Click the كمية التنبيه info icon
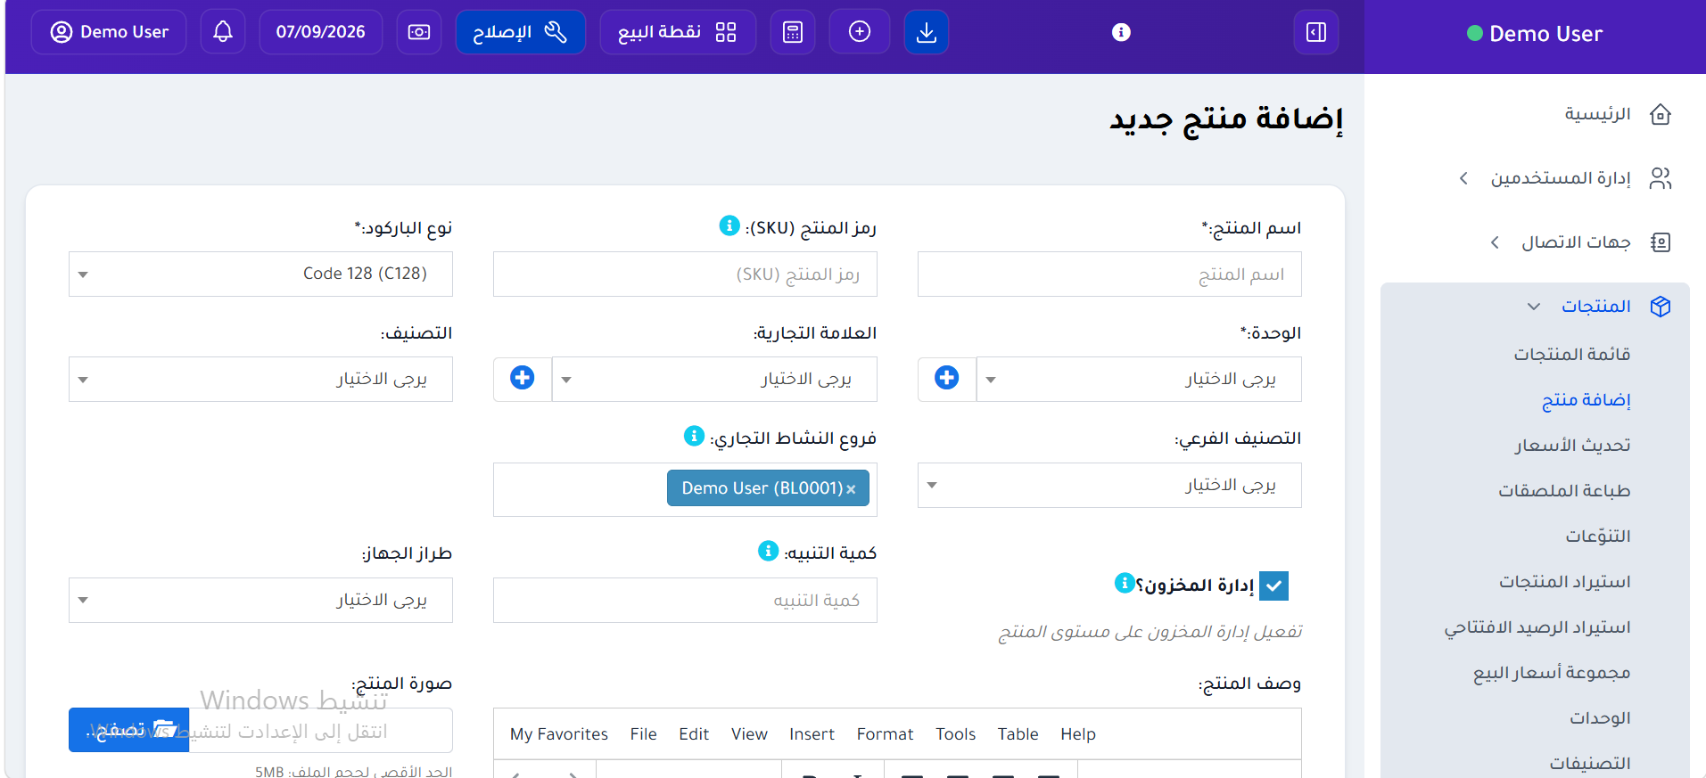Screen dimensions: 1706x778 point(768,551)
